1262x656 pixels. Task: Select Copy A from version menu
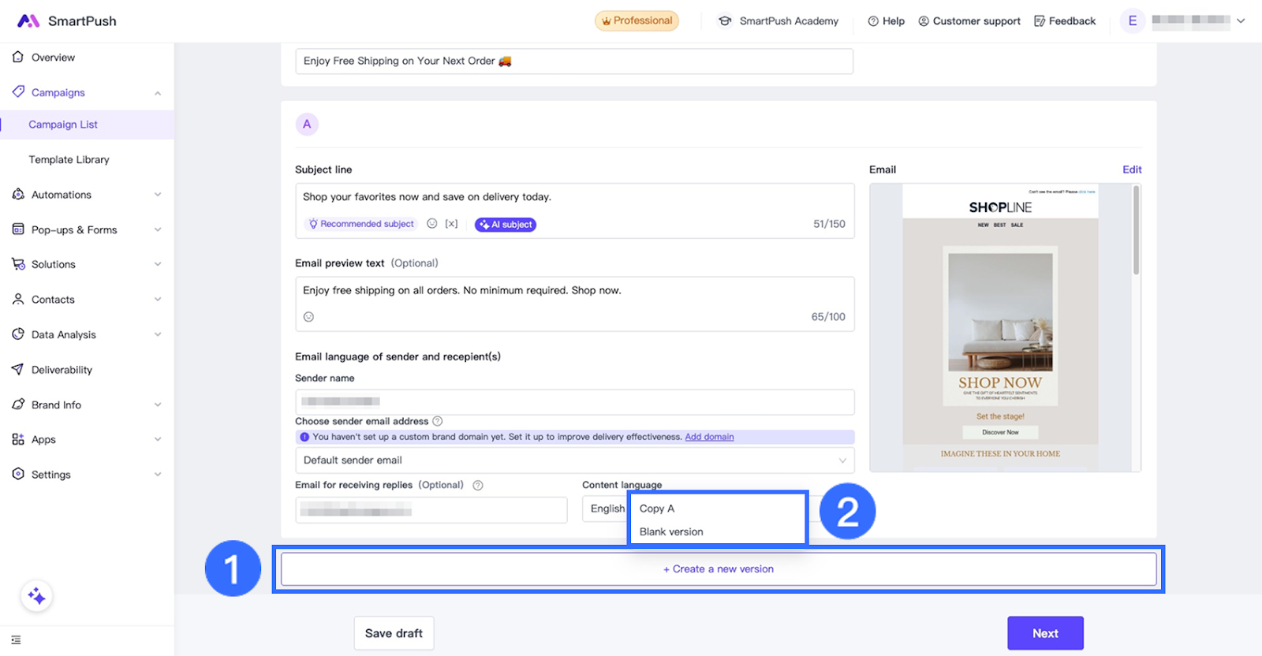657,509
